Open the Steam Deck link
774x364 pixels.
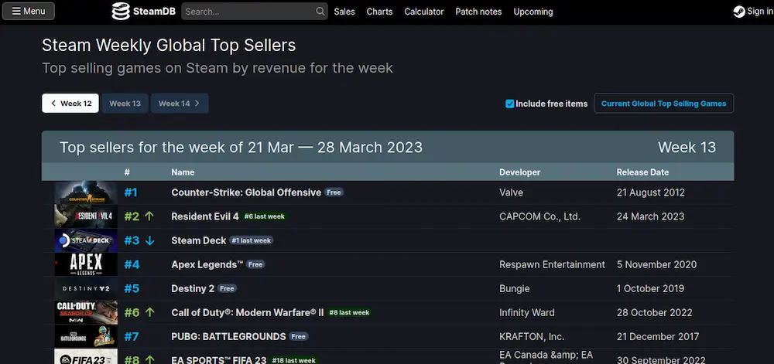coord(198,241)
